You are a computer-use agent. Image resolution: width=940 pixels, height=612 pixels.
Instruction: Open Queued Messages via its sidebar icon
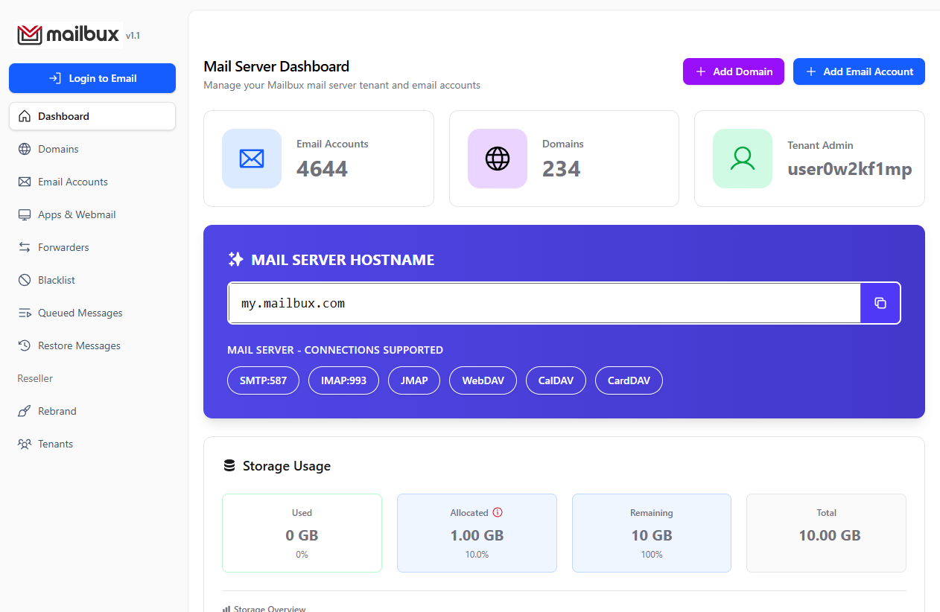[x=23, y=313]
